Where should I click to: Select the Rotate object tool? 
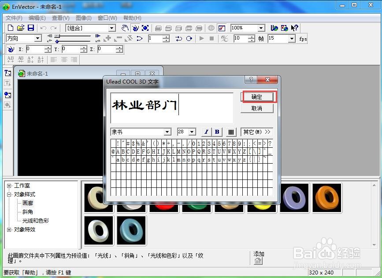click(x=135, y=28)
